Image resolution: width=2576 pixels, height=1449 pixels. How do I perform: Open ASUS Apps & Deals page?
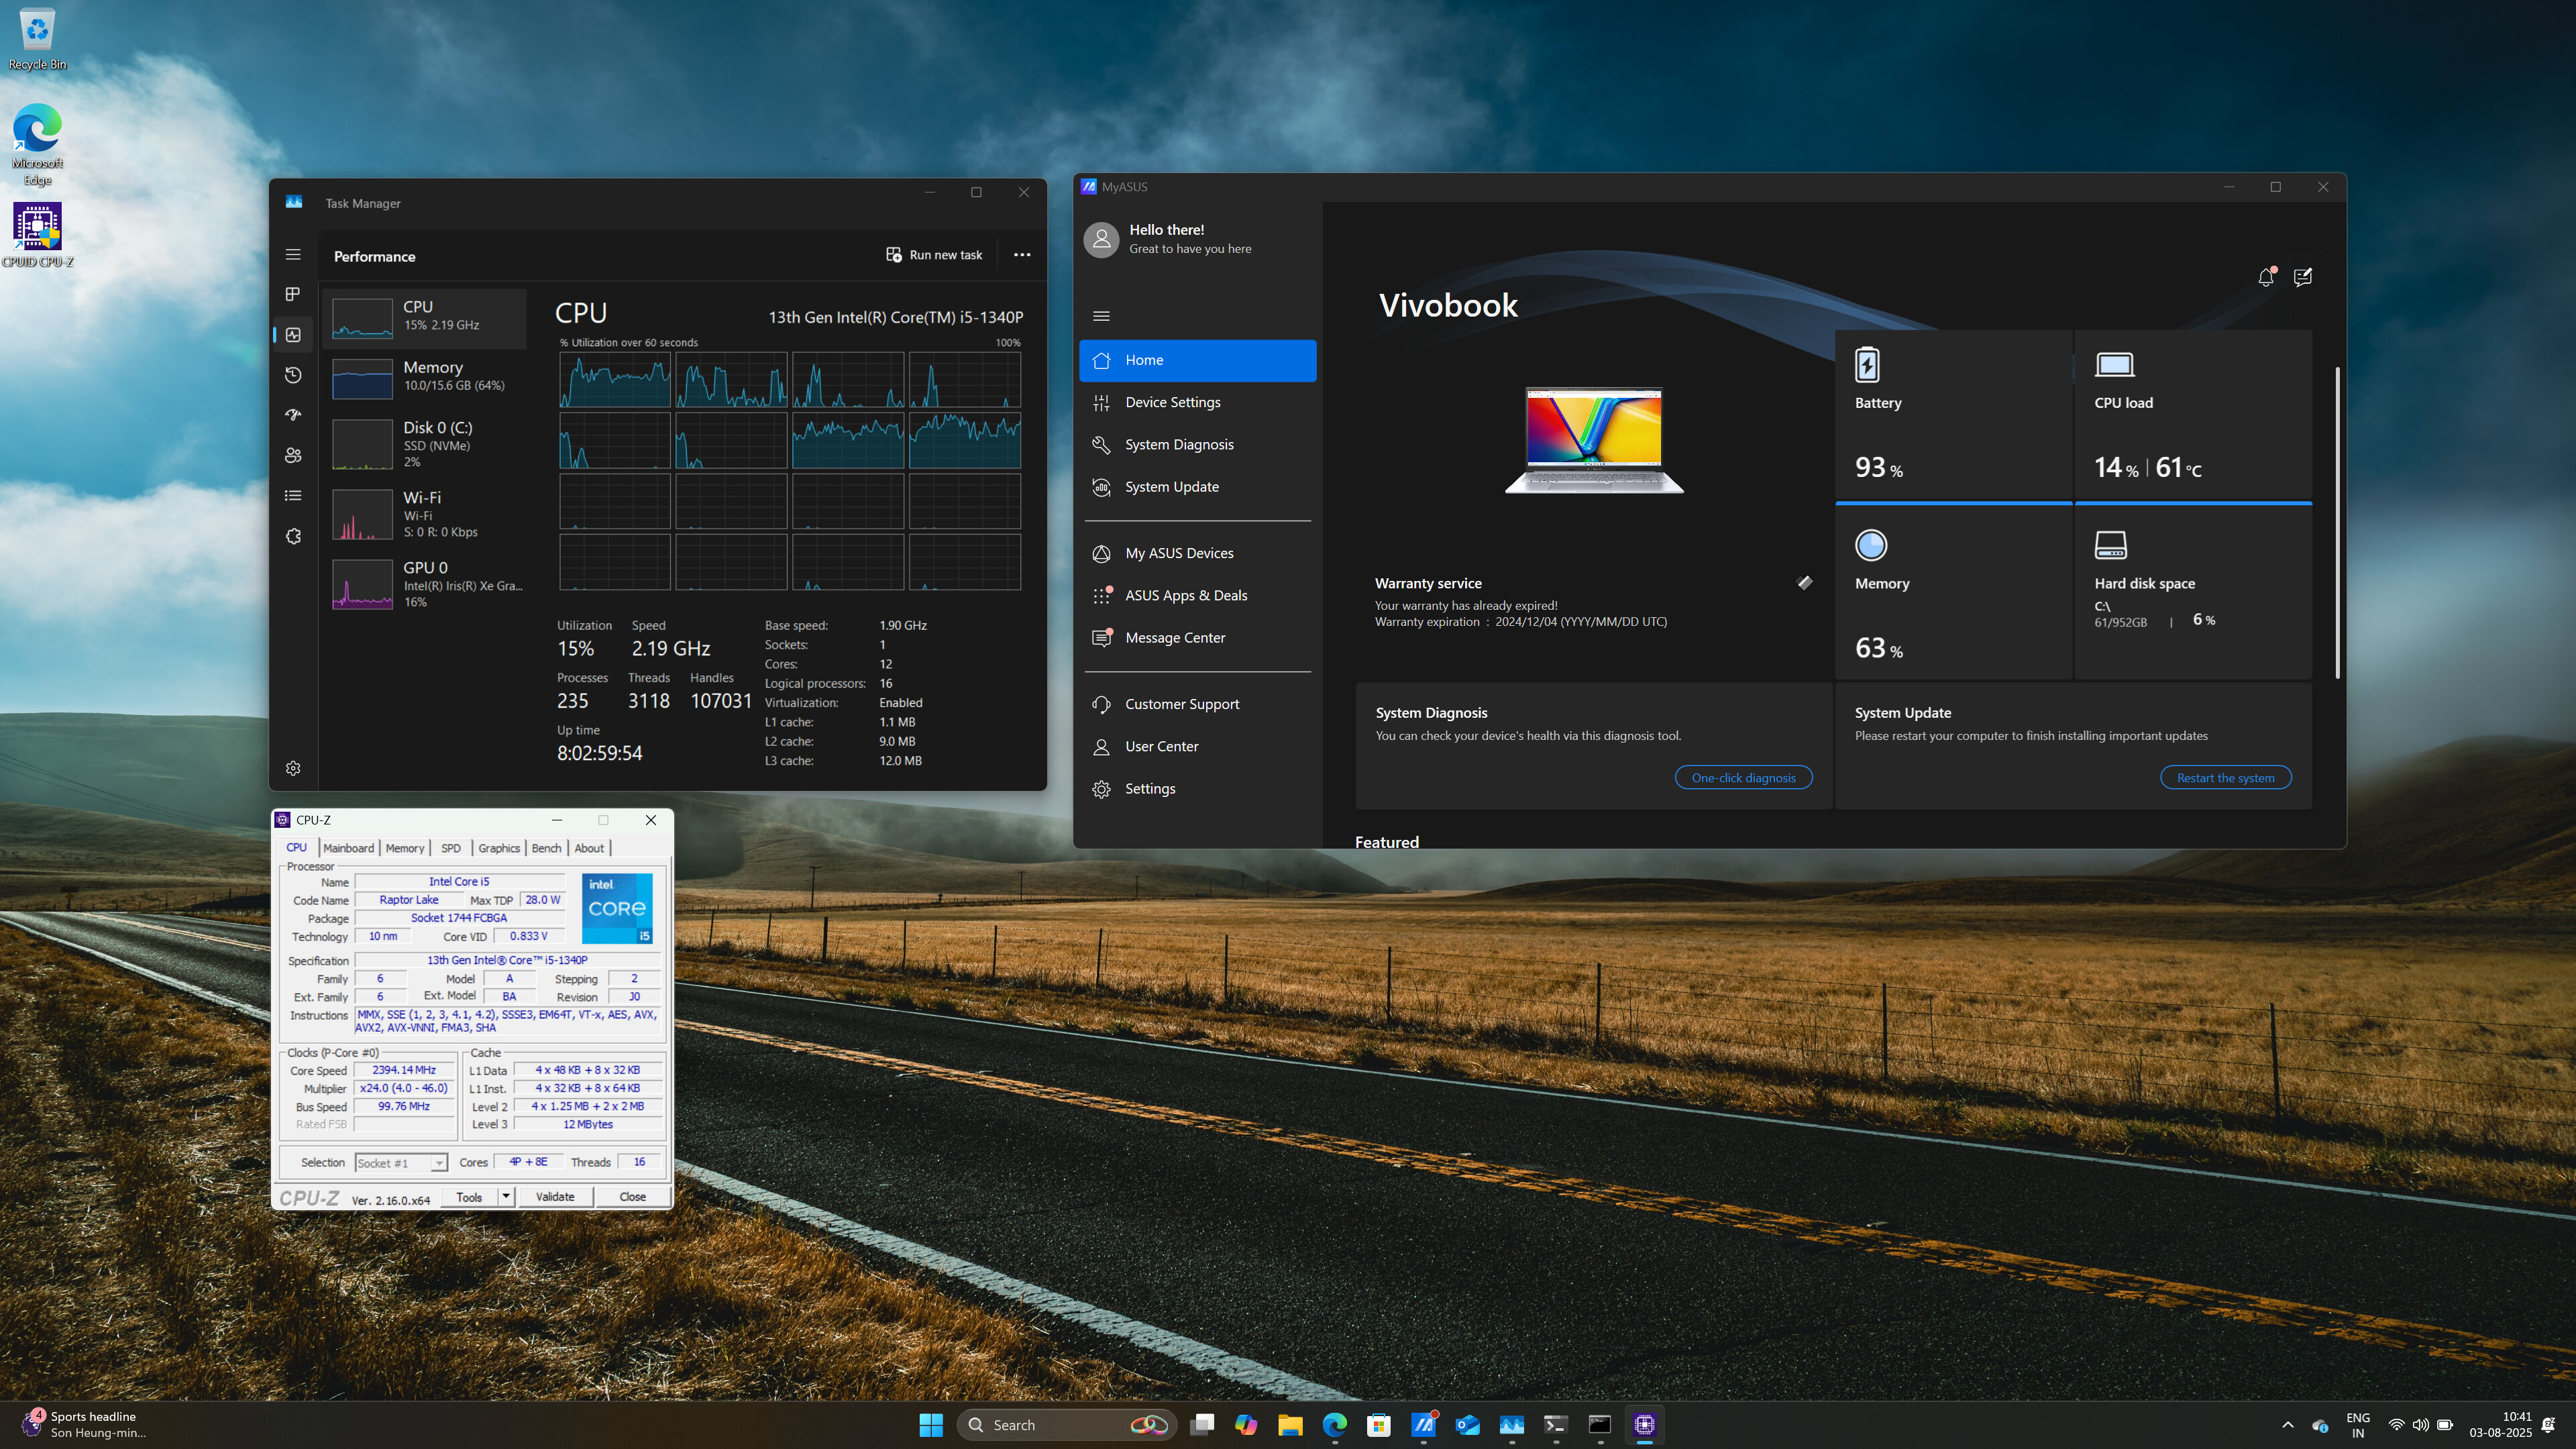click(1197, 595)
